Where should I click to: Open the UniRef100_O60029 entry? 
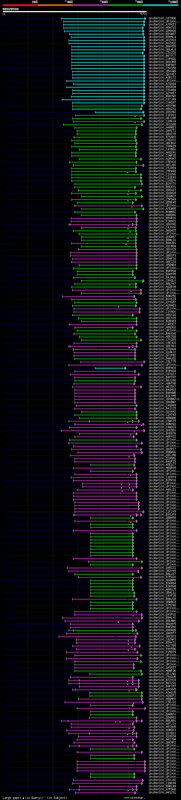(162, 249)
